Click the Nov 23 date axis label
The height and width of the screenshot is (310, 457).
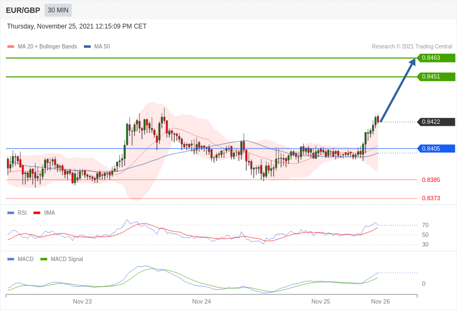click(82, 301)
